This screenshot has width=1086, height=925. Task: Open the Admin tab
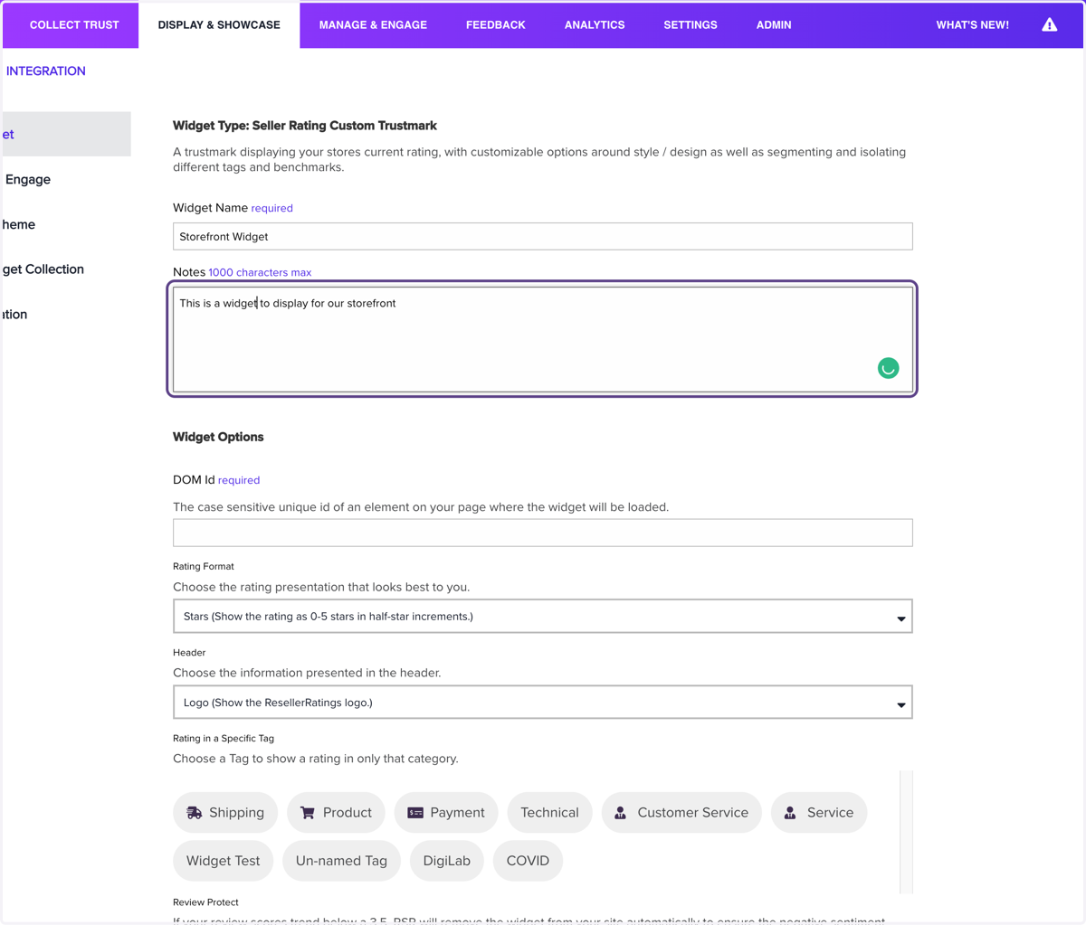click(774, 24)
